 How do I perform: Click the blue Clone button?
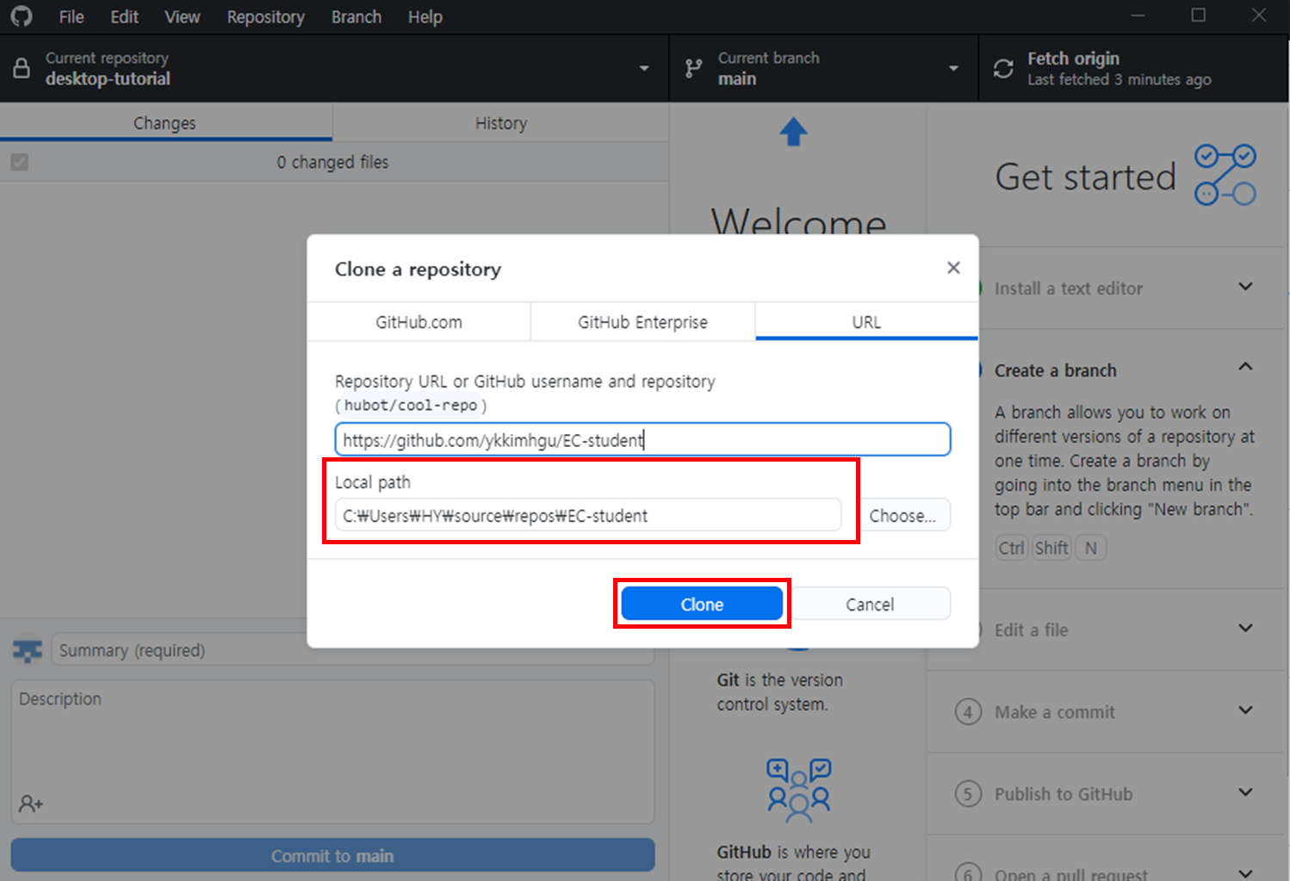tap(702, 605)
